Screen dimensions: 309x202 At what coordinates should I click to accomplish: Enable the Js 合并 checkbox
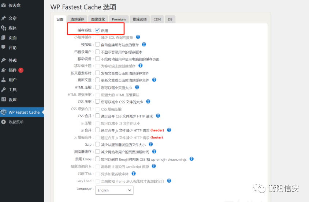pyautogui.click(x=97, y=130)
